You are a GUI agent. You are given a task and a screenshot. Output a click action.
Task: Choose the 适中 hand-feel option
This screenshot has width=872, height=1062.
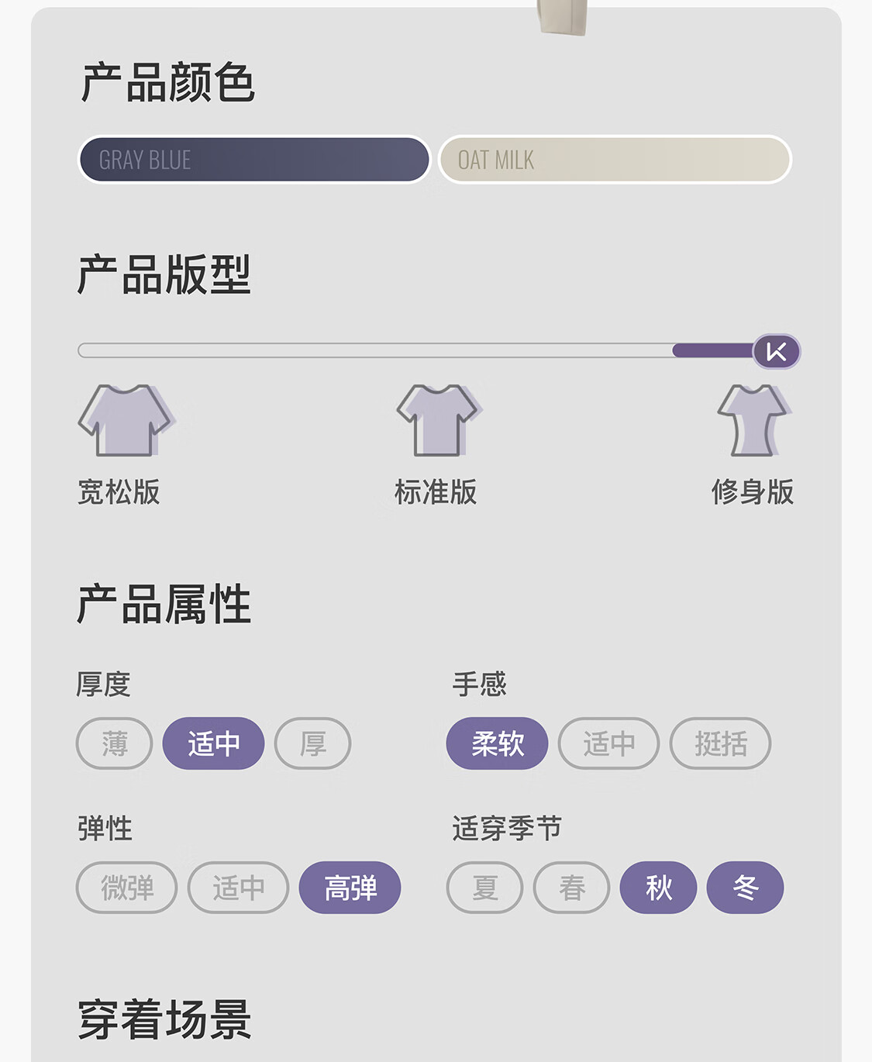click(x=609, y=743)
